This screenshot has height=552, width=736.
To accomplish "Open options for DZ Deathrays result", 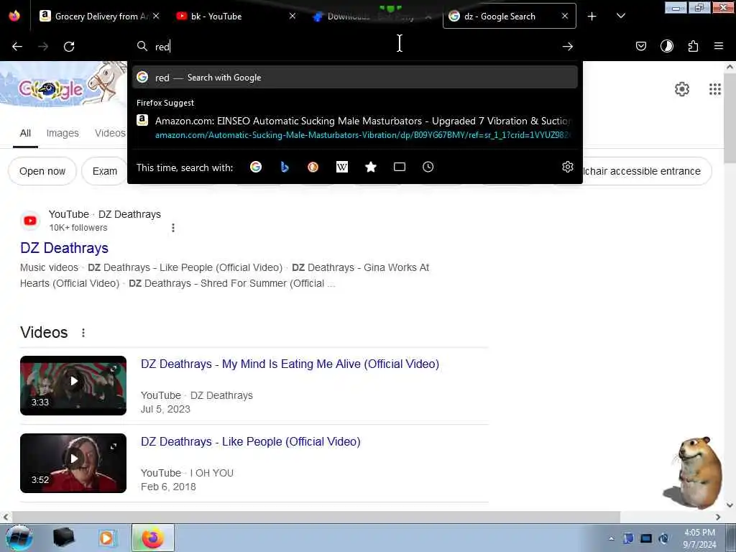I will coord(173,228).
